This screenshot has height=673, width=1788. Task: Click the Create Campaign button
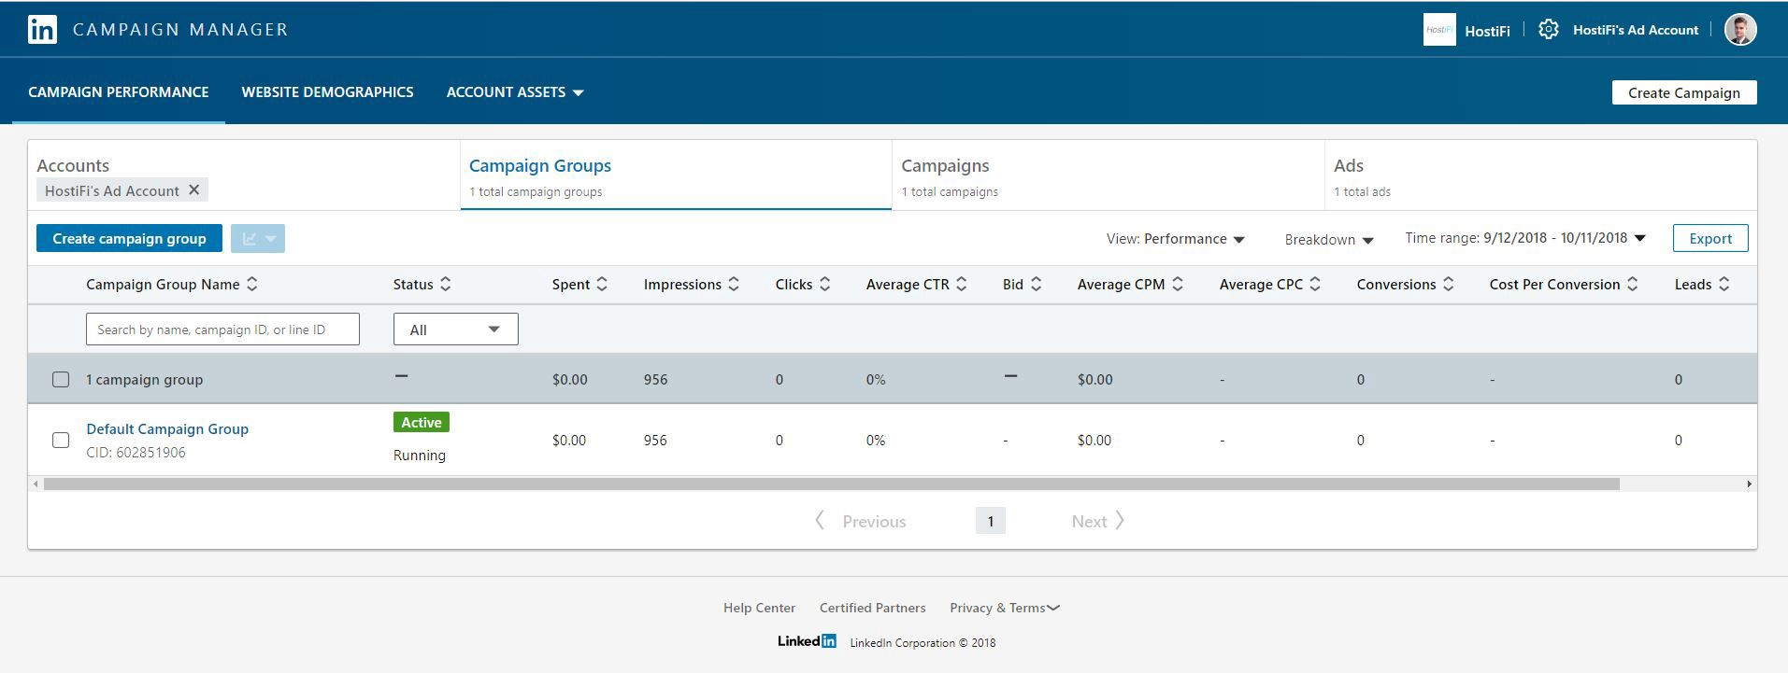(x=1684, y=92)
